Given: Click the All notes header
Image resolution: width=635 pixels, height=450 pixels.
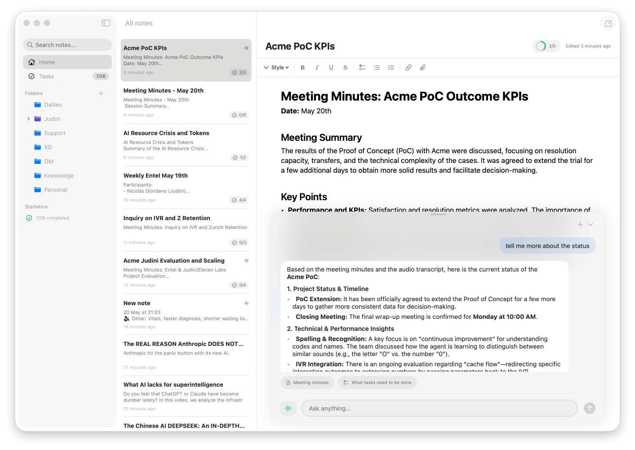Looking at the screenshot, I should (x=139, y=23).
